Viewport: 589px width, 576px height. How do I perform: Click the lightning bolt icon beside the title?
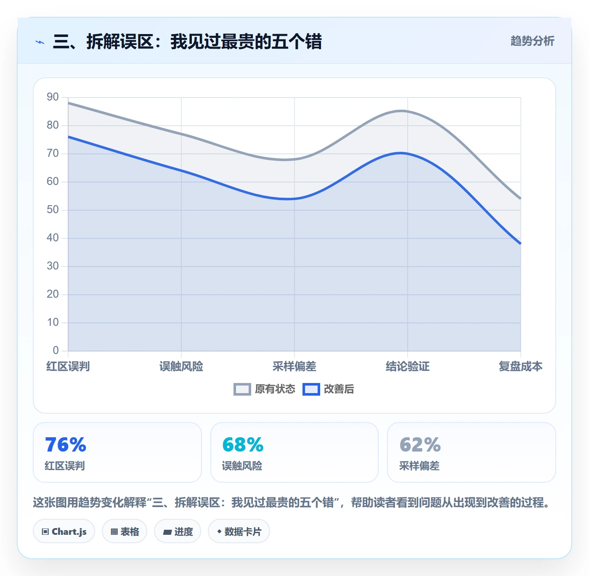[x=40, y=42]
